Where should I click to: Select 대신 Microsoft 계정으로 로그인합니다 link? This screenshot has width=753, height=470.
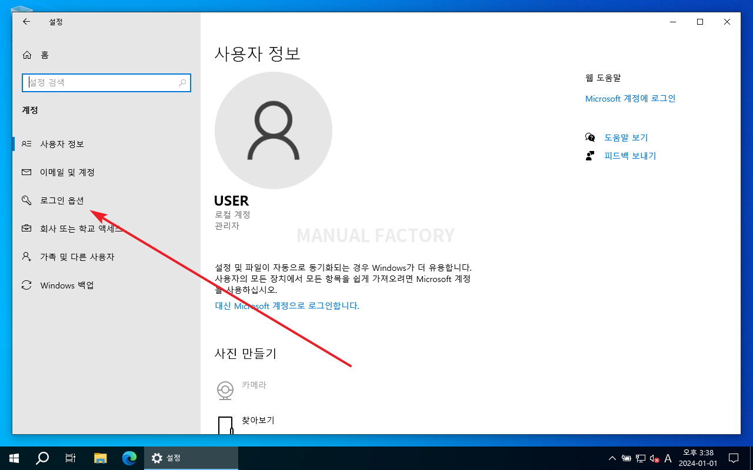pos(286,305)
